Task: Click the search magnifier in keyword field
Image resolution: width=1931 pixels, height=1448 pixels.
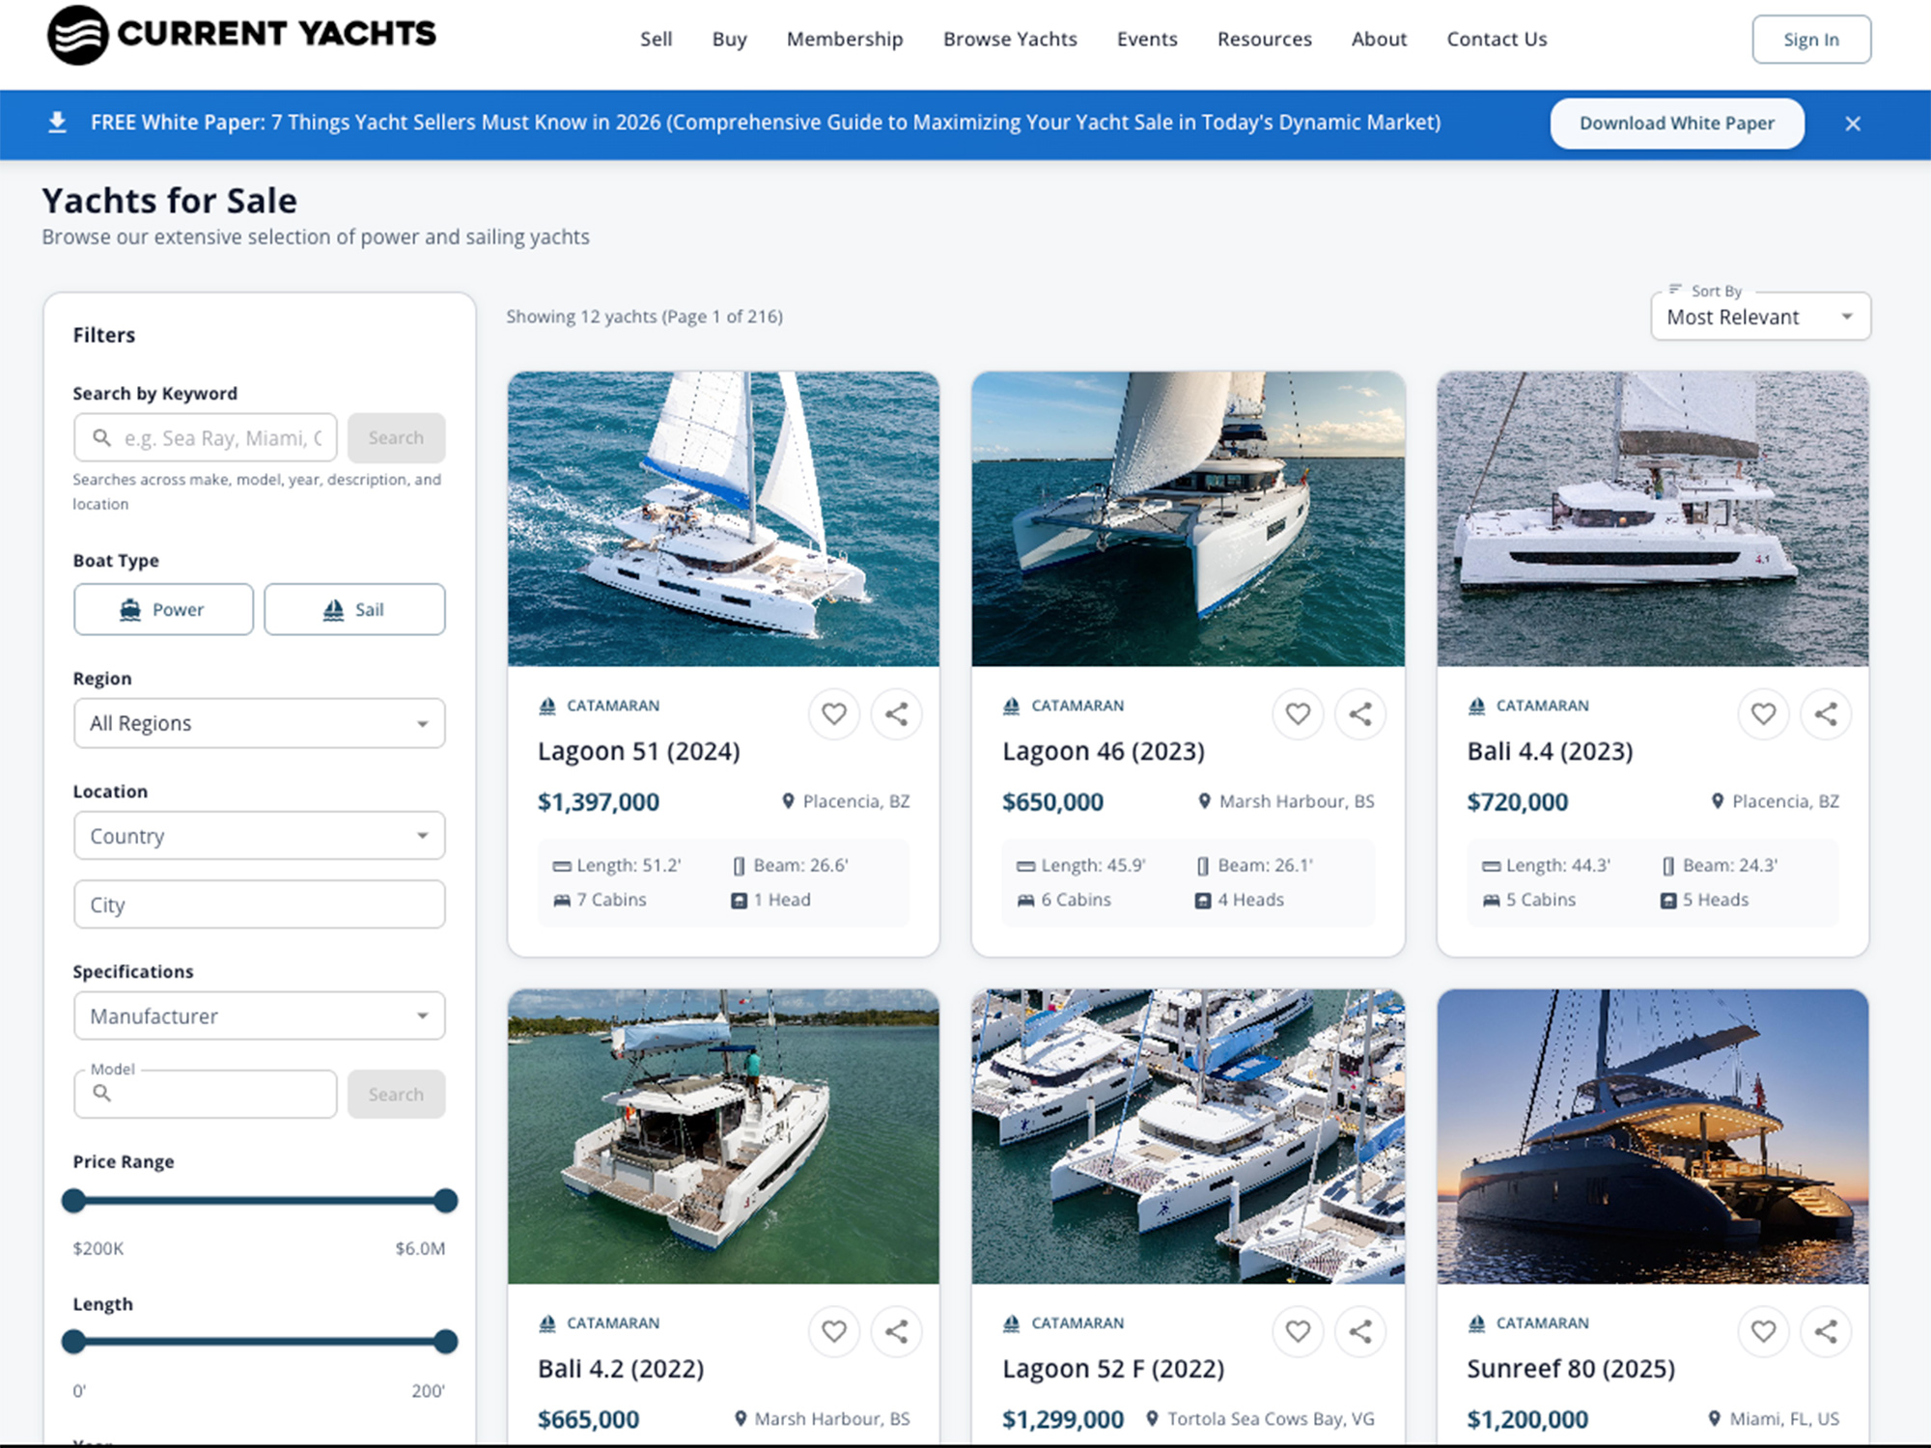Action: point(101,437)
